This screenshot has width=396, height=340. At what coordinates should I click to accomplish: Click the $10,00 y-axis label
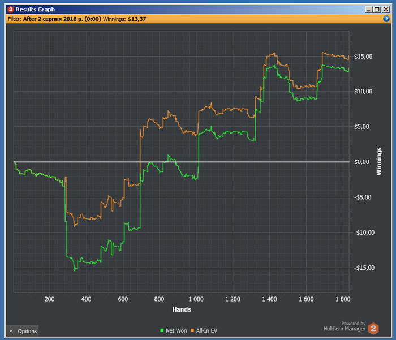[363, 92]
